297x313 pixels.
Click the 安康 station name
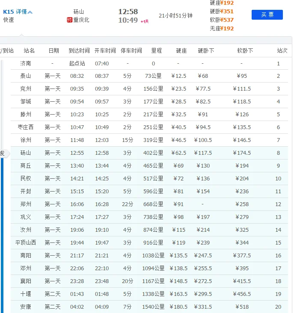(26, 307)
